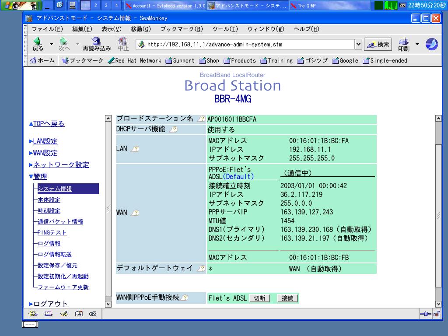
Task: Click the security padlock icon in status bar
Action: coord(436,314)
